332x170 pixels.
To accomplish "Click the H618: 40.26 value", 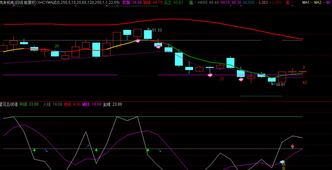I will 231,2.
